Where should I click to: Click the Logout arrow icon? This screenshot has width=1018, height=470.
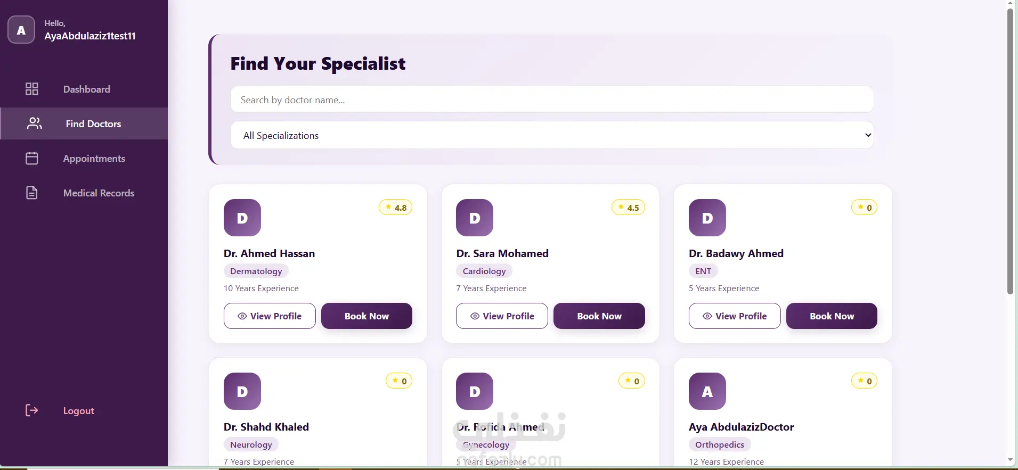pyautogui.click(x=32, y=410)
